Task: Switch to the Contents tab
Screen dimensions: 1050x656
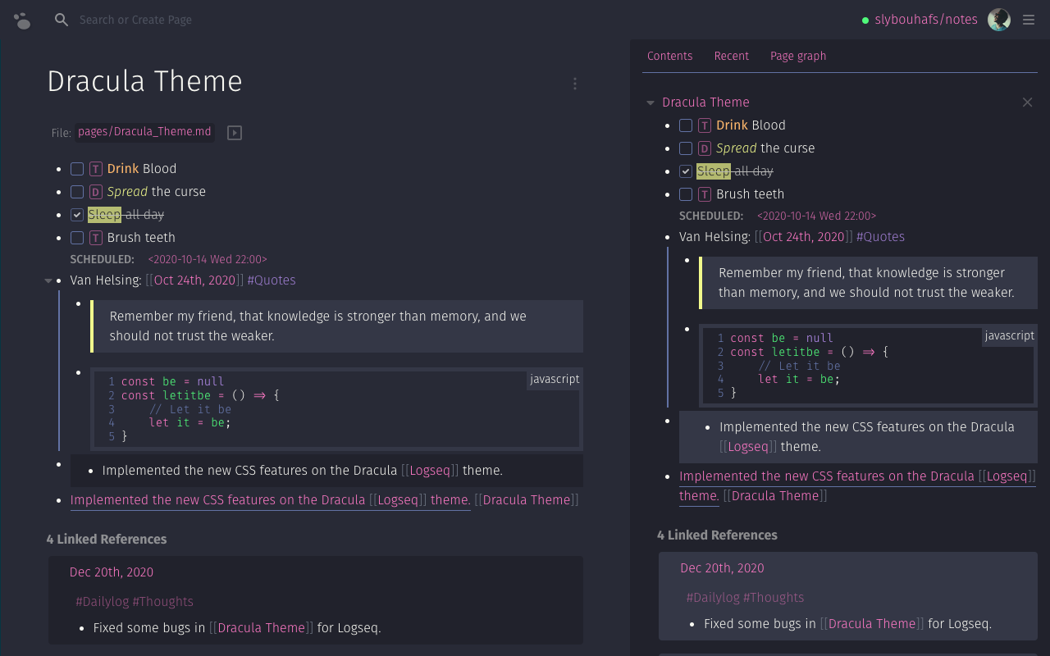Action: point(670,56)
